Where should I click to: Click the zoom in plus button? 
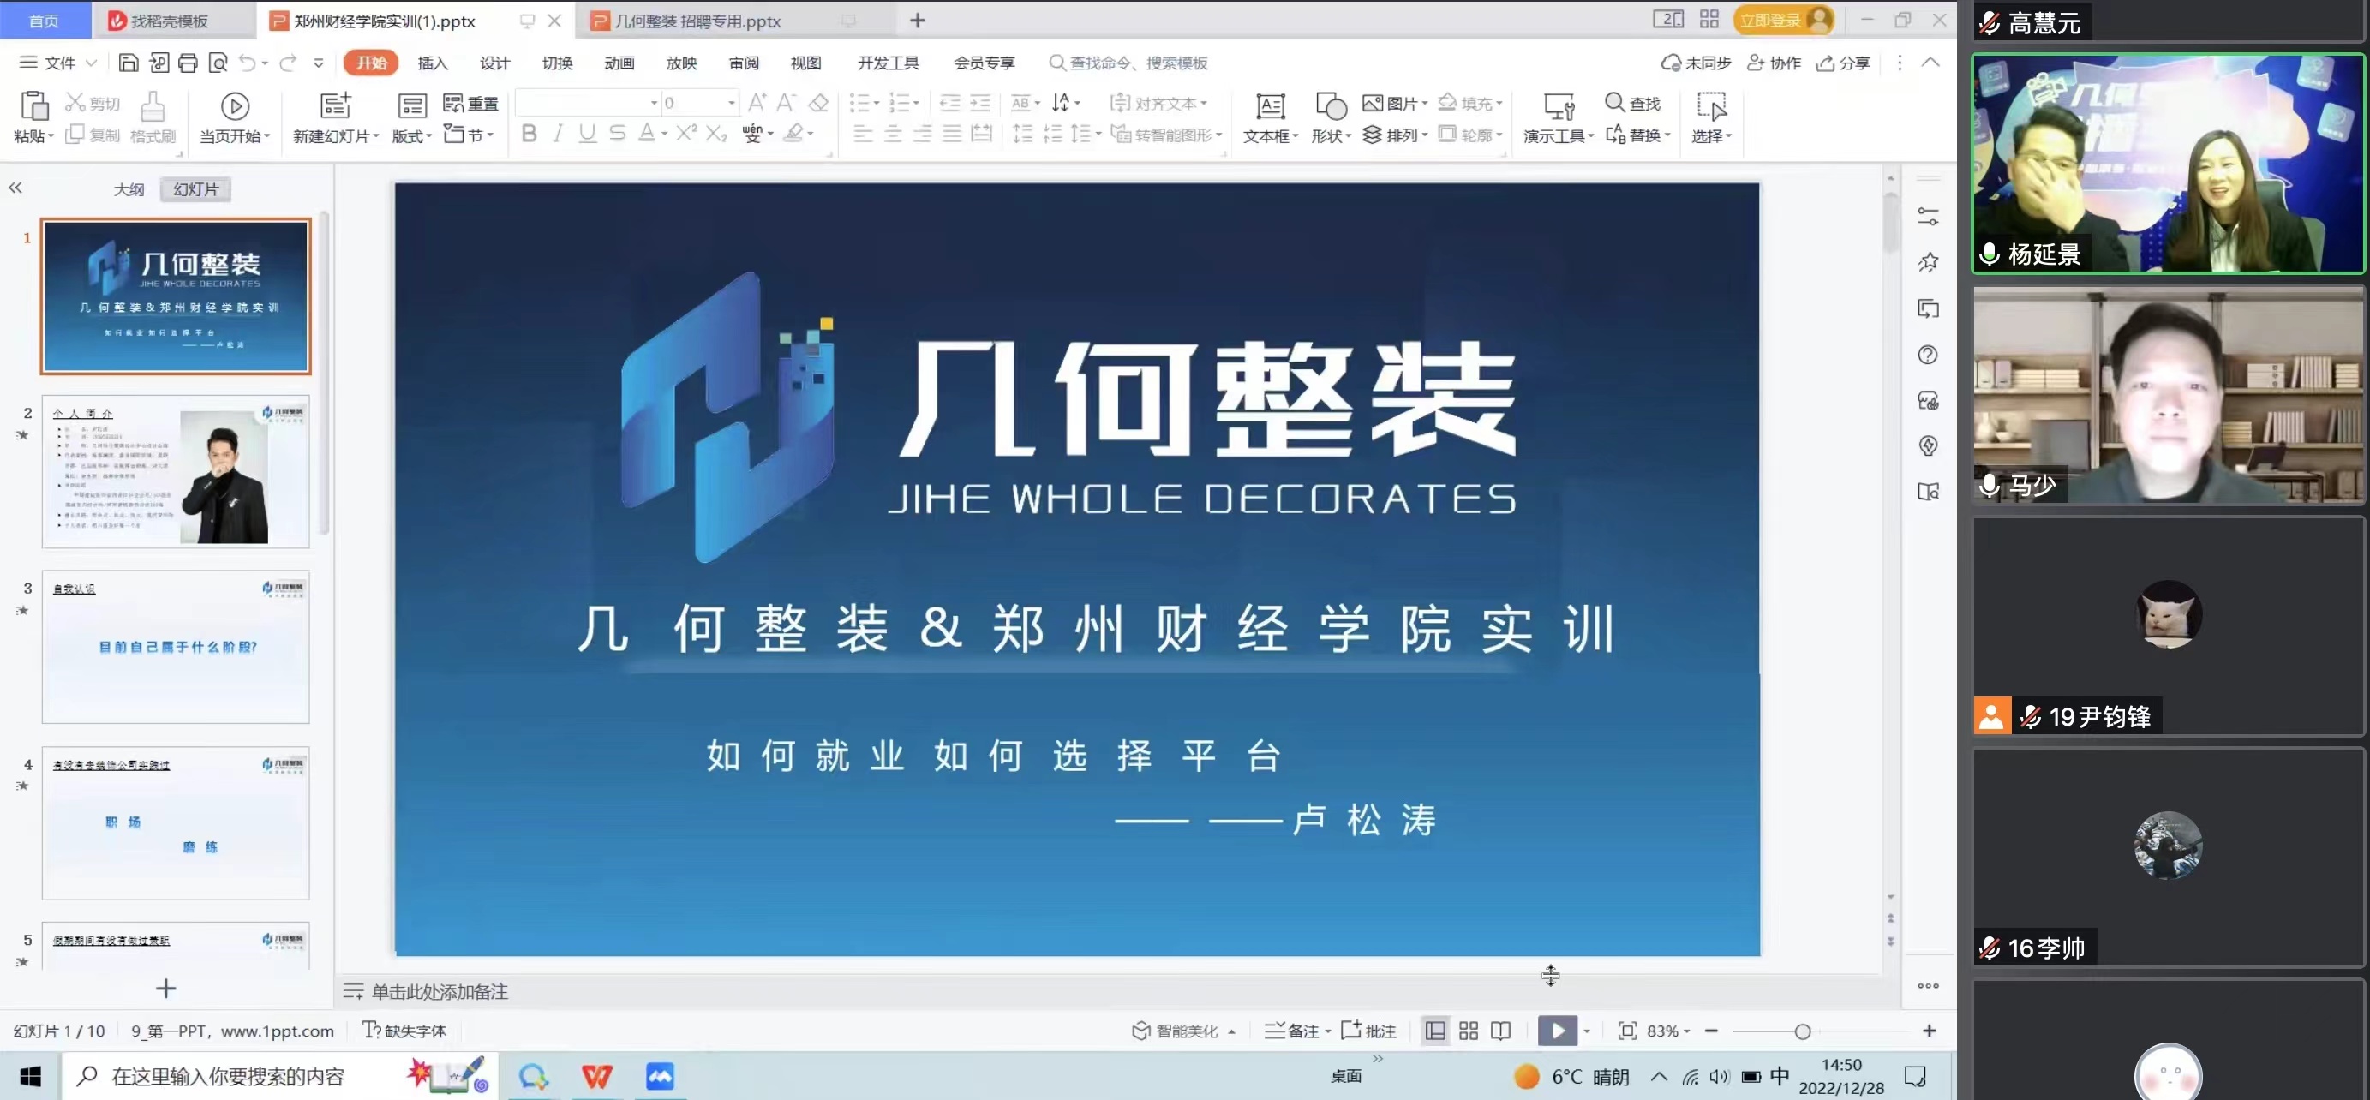[x=1929, y=1031]
